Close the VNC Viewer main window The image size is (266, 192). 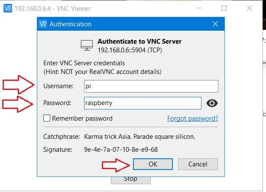pyautogui.click(x=250, y=8)
